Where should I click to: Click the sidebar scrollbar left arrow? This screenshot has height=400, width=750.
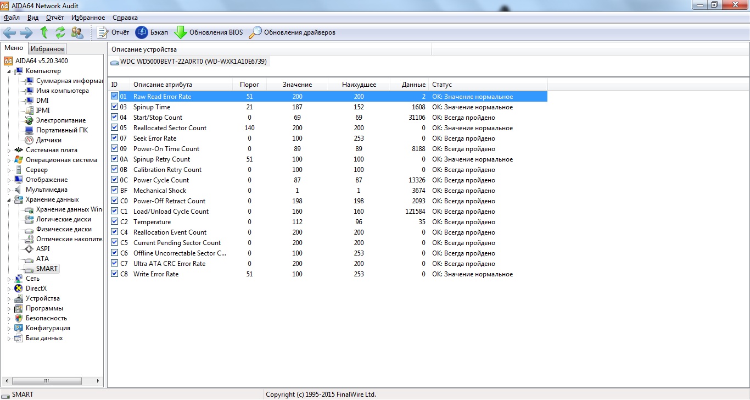[7, 381]
